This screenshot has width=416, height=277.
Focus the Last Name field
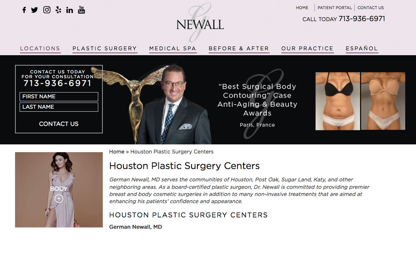click(59, 107)
